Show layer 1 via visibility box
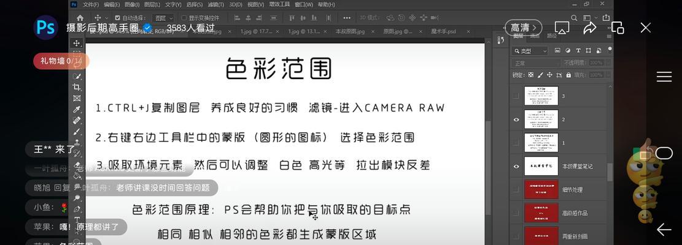The width and height of the screenshot is (682, 245). click(516, 143)
